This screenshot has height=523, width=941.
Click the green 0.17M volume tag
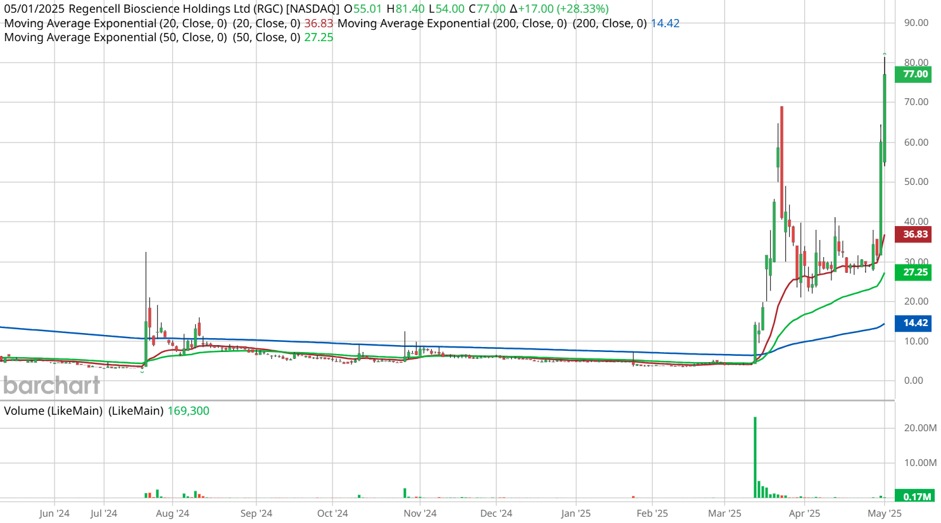coord(914,497)
